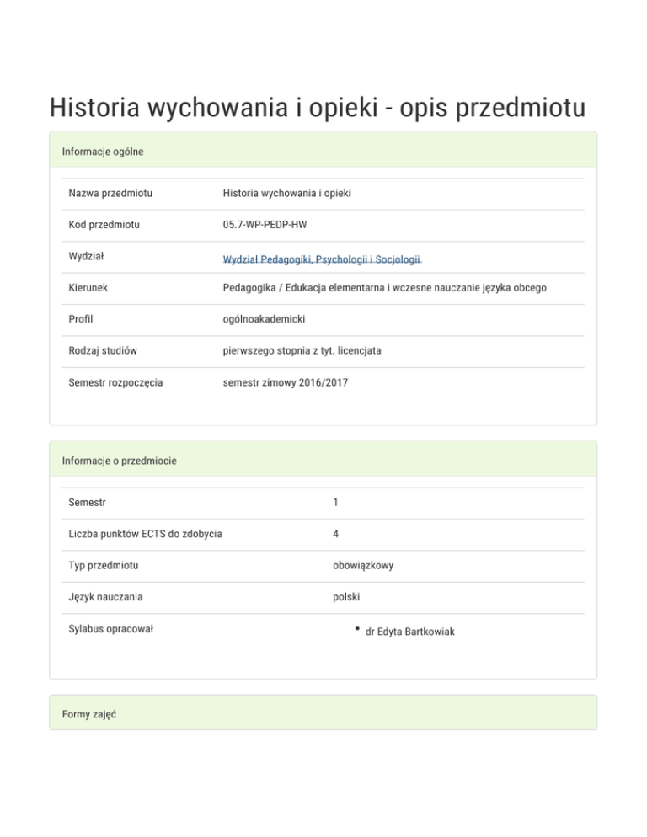Click the teaching language value 'polski'

tap(346, 597)
